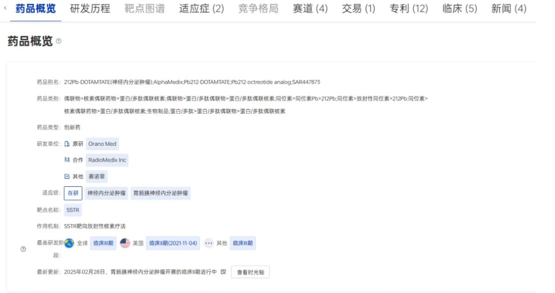Viewport: 555px width, 293px height.
Task: Go to the 交易 (1) tab
Action: click(x=358, y=9)
